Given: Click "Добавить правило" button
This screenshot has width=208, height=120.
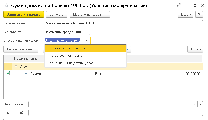Looking at the screenshot, I should (21, 49).
